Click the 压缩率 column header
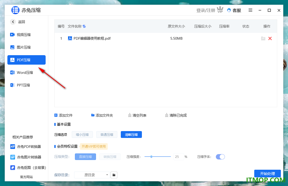The width and height of the screenshot is (288, 186). [224, 26]
